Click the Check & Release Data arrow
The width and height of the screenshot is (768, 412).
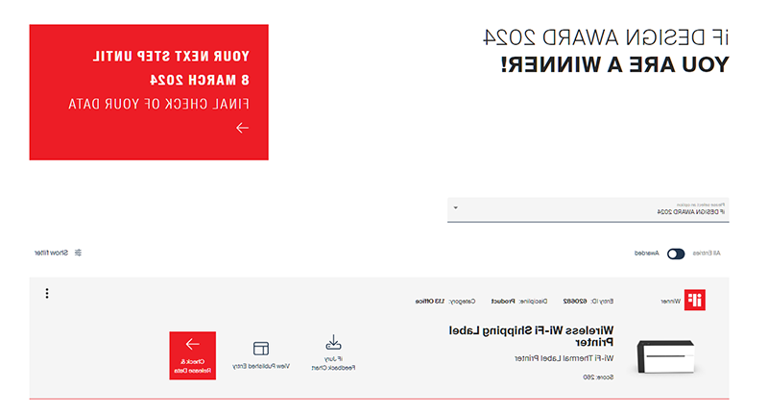193,344
